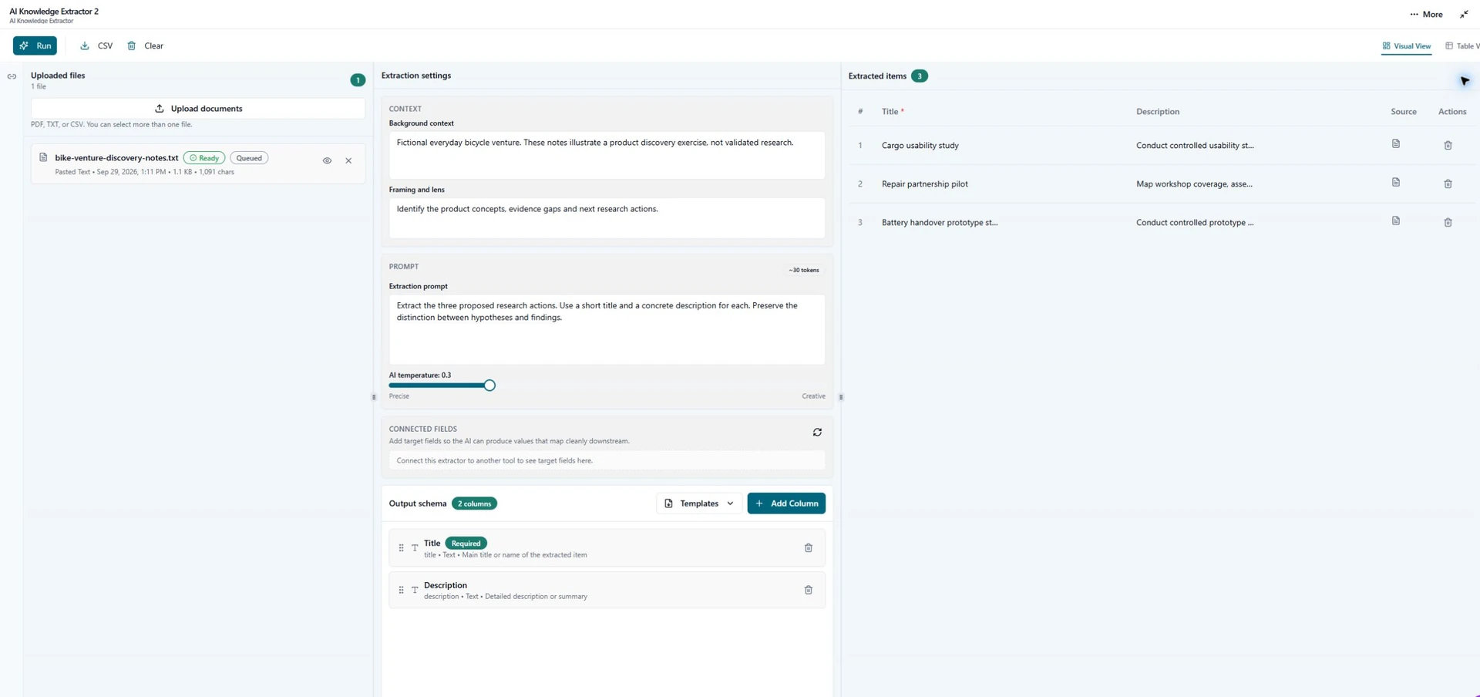Click the ~30 tokens badge

803,270
